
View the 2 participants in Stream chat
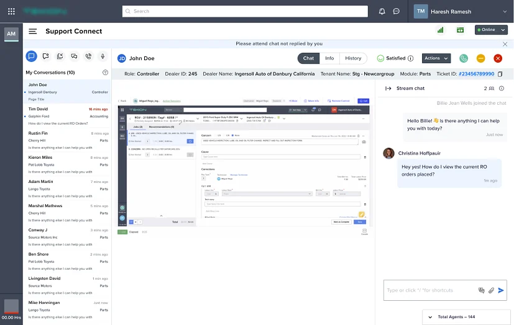coord(489,88)
